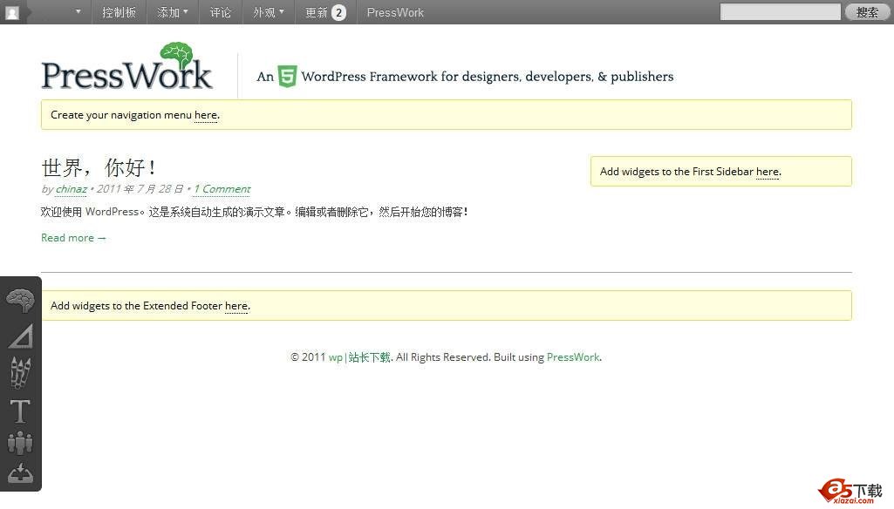The image size is (894, 509).
Task: Open the brain icon in the PressWork toolbox
Action: (20, 301)
